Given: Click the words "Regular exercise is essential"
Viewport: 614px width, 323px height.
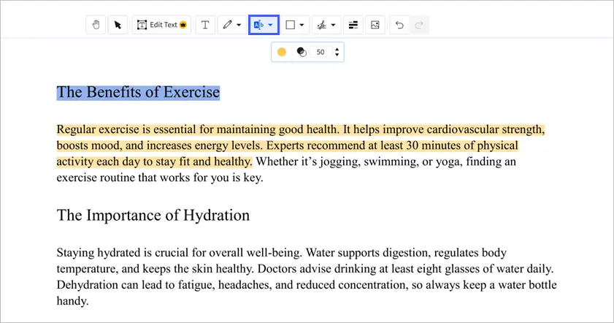Looking at the screenshot, I should point(126,130).
